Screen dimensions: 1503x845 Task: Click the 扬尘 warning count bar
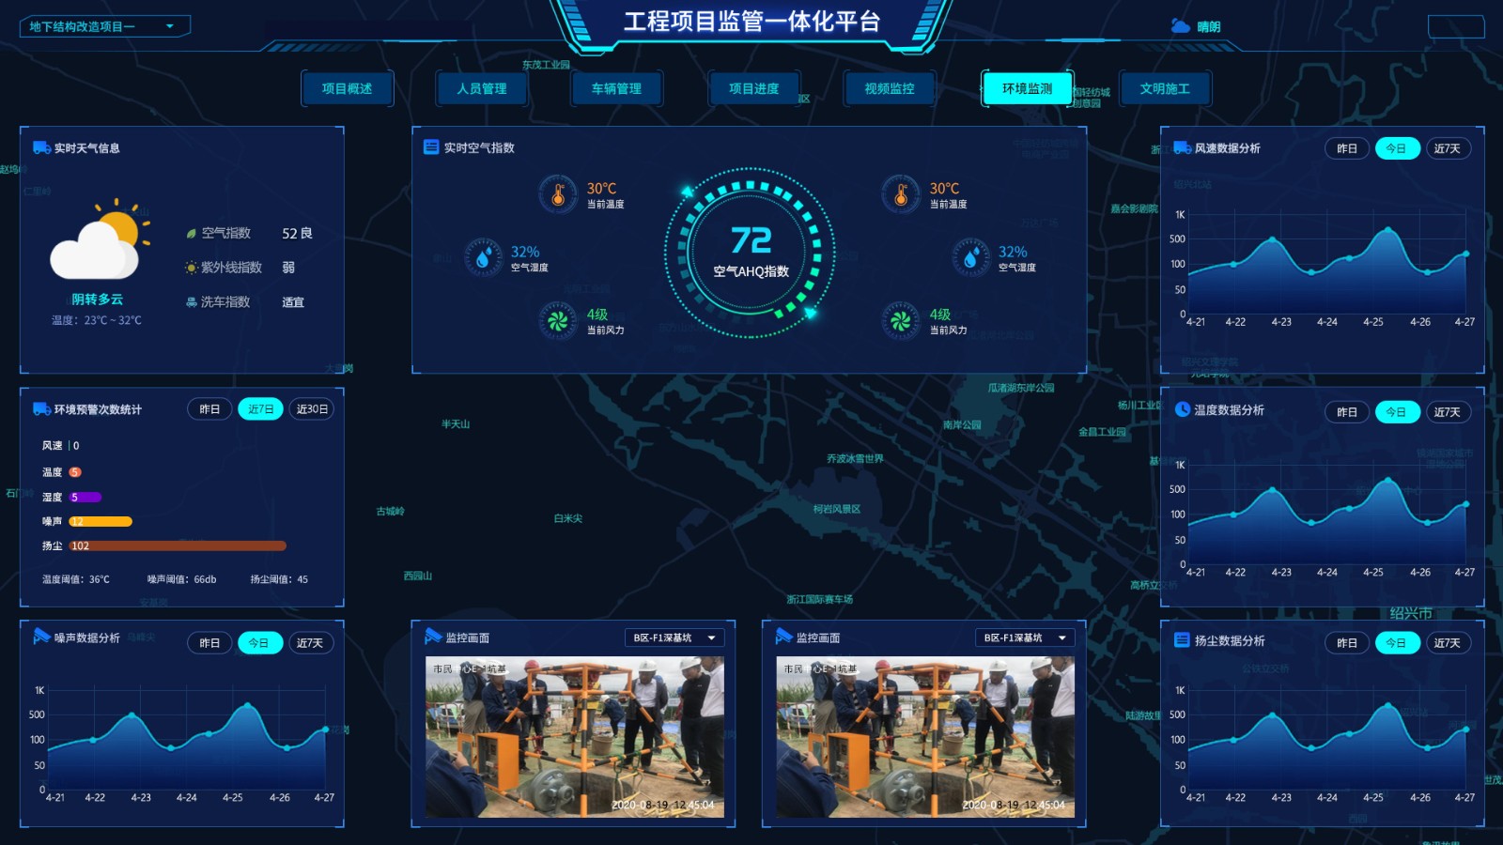(178, 545)
